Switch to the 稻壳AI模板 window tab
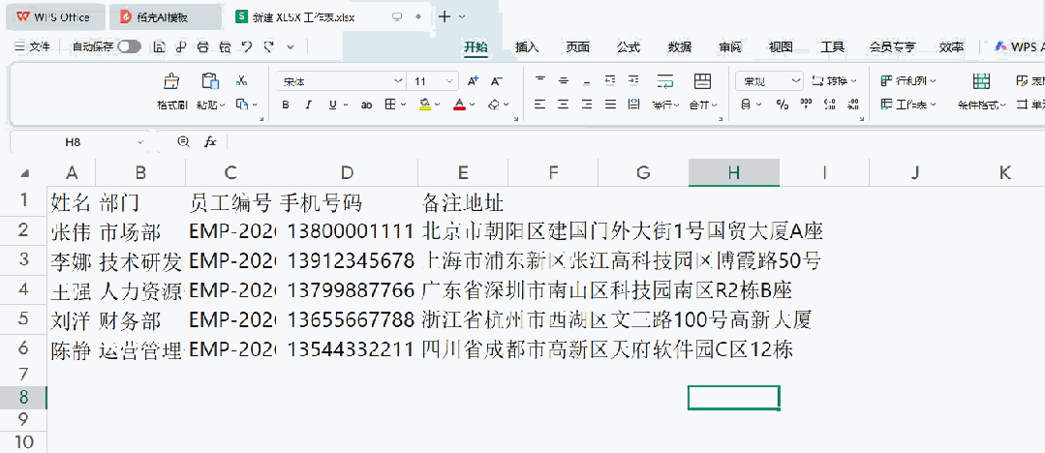The width and height of the screenshot is (1045, 453). pos(165,17)
